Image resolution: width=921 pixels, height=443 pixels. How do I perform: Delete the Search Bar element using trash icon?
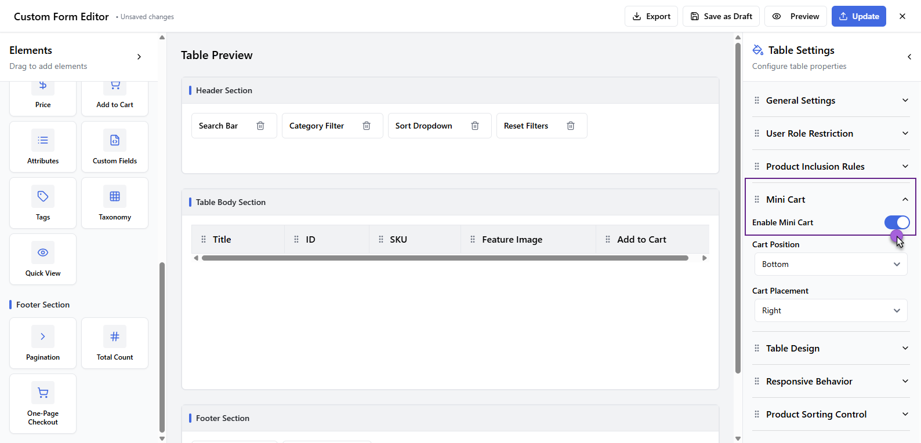[x=260, y=126]
